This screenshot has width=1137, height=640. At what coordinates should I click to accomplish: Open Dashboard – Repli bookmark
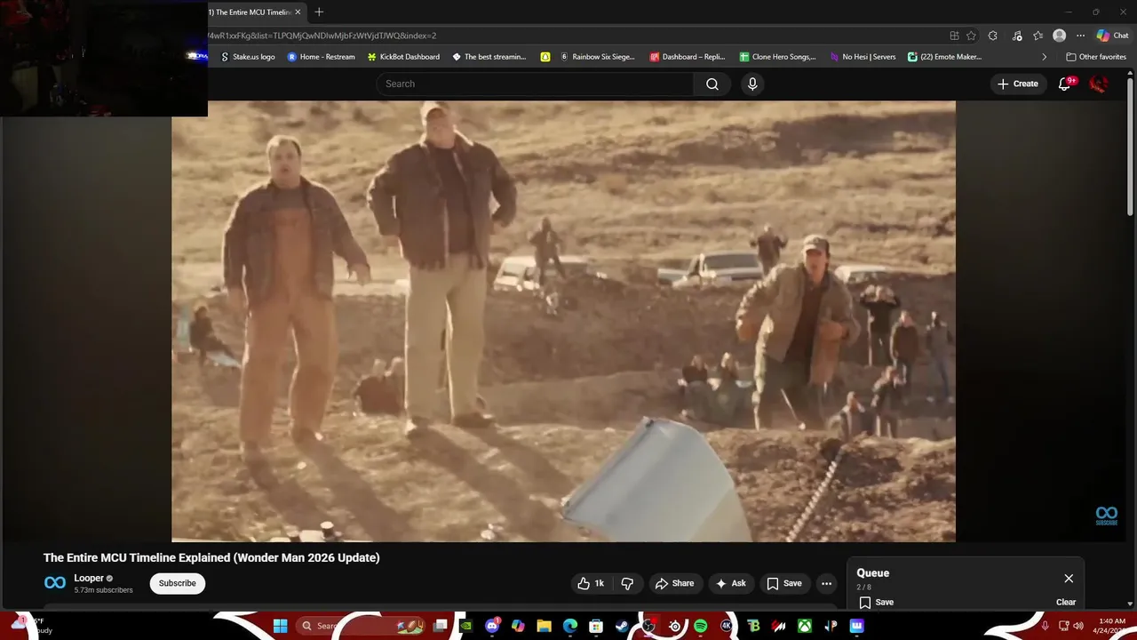[688, 57]
